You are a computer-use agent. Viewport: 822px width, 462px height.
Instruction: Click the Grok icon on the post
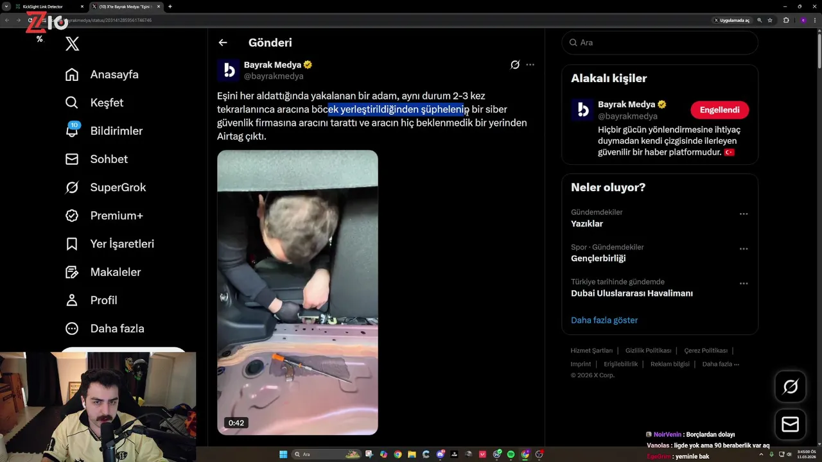515,65
